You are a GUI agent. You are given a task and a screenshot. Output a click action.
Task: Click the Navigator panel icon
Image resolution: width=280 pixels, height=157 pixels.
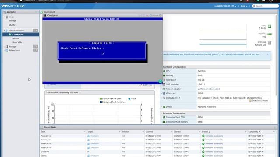point(5,12)
